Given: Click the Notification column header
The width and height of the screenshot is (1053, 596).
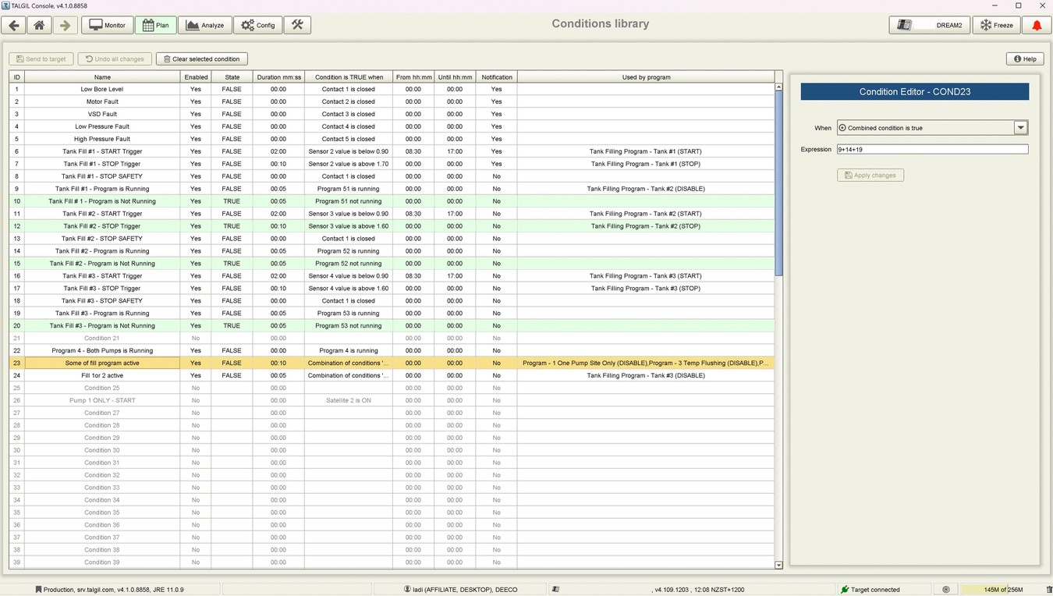Looking at the screenshot, I should pyautogui.click(x=497, y=77).
